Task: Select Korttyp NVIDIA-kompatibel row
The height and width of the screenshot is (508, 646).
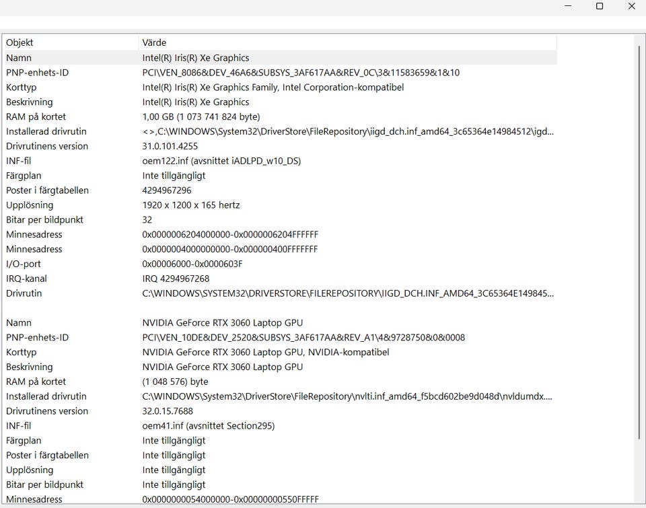Action: pyautogui.click(x=265, y=353)
